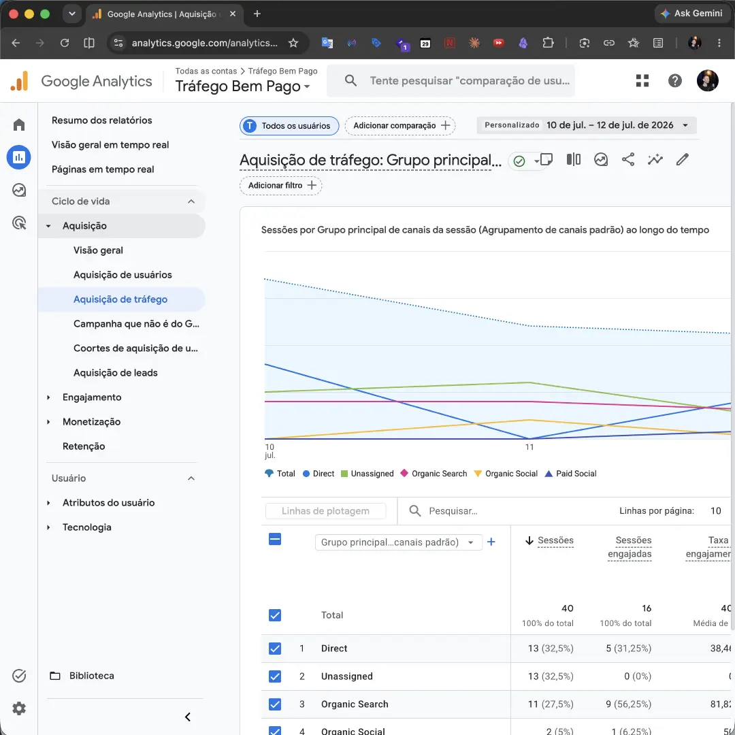Reload the page in the browser
735x735 pixels.
65,43
